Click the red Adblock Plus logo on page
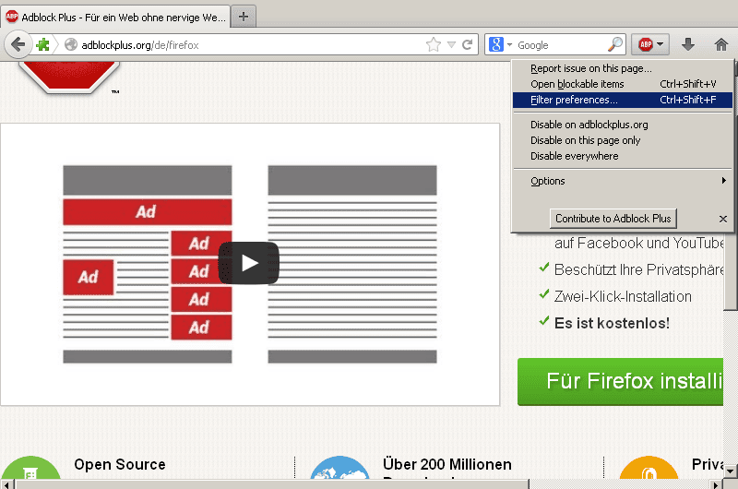 click(68, 77)
